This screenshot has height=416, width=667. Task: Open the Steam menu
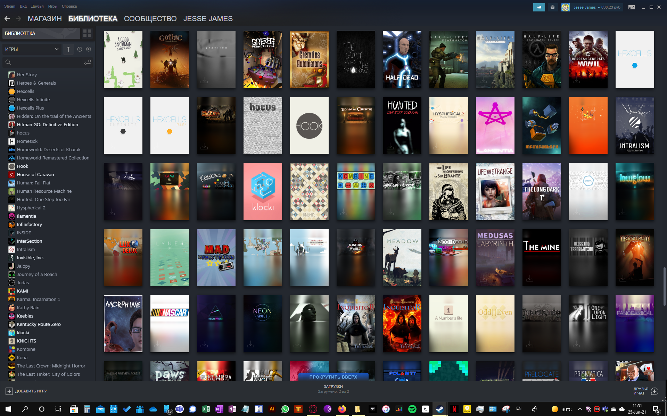coord(10,6)
